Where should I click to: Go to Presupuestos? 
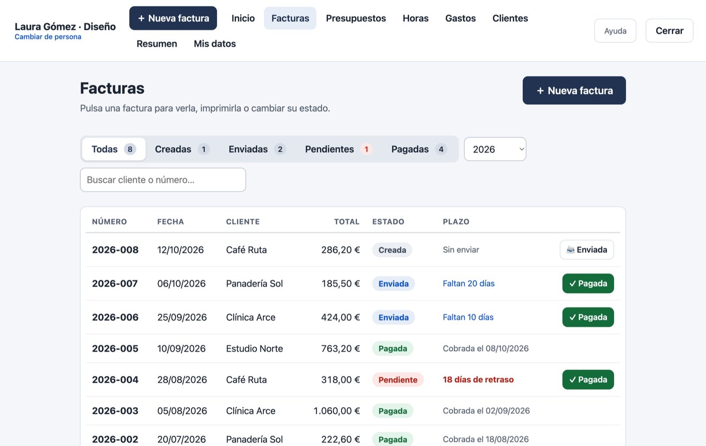click(356, 18)
